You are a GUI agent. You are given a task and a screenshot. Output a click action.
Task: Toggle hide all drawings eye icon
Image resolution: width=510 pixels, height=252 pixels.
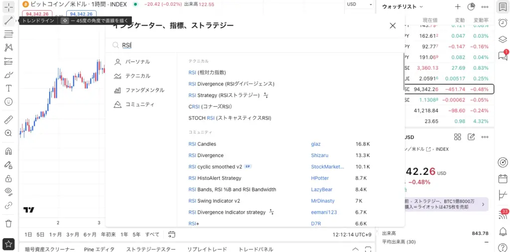(9, 191)
